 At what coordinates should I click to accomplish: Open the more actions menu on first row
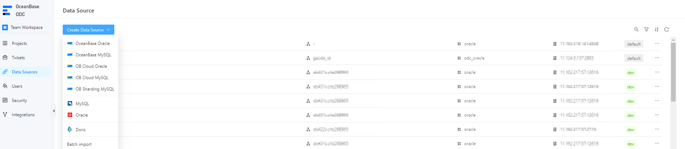tap(657, 44)
